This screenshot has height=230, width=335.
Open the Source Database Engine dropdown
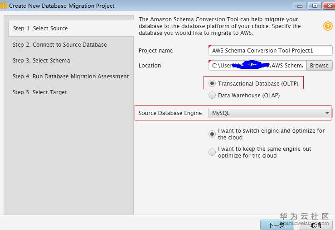click(x=270, y=113)
